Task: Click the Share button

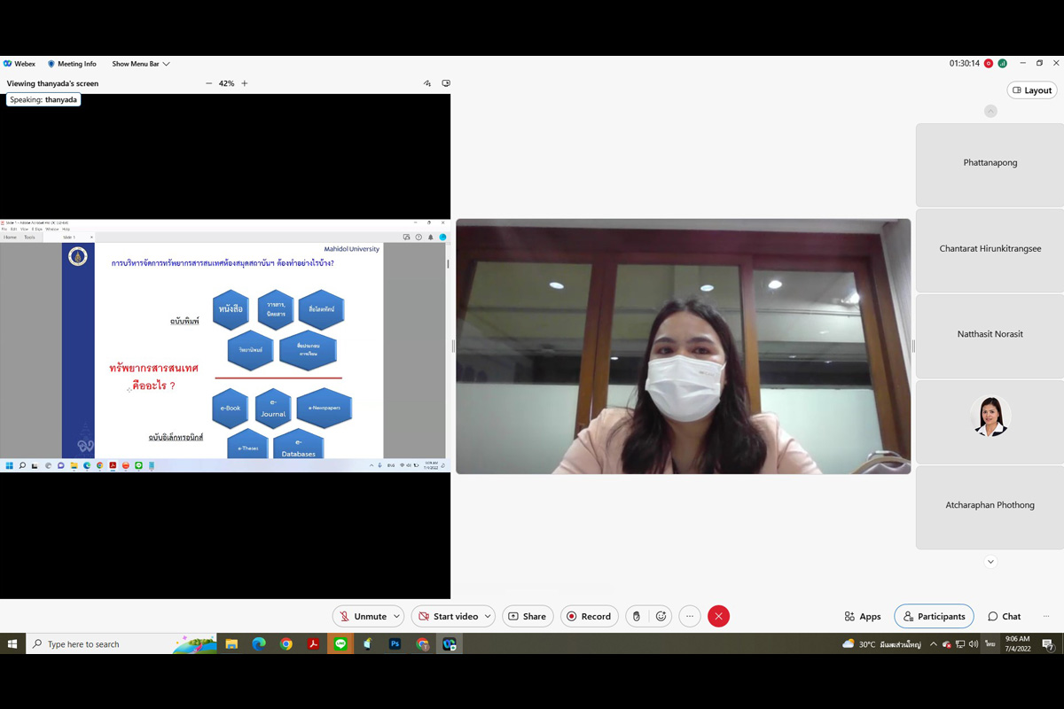Action: pos(528,616)
